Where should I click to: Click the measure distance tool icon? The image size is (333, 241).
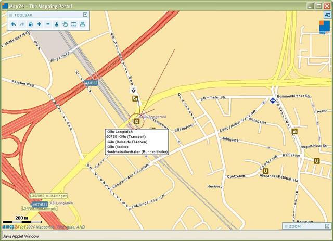(x=74, y=24)
